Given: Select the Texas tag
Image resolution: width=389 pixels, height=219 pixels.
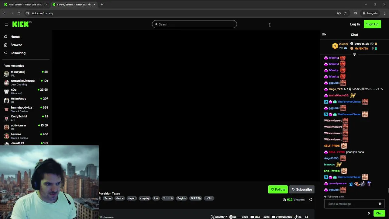Looking at the screenshot, I should pos(108,198).
